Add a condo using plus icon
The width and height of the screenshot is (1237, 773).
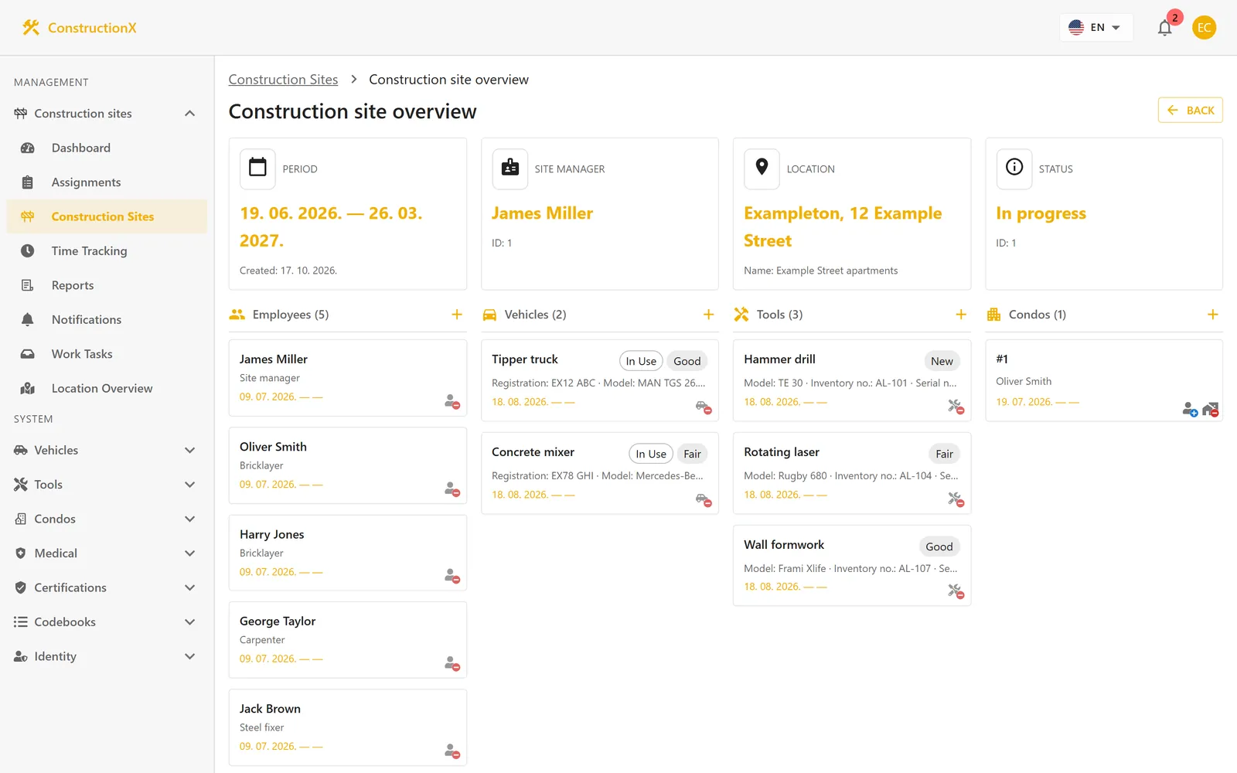click(x=1212, y=315)
